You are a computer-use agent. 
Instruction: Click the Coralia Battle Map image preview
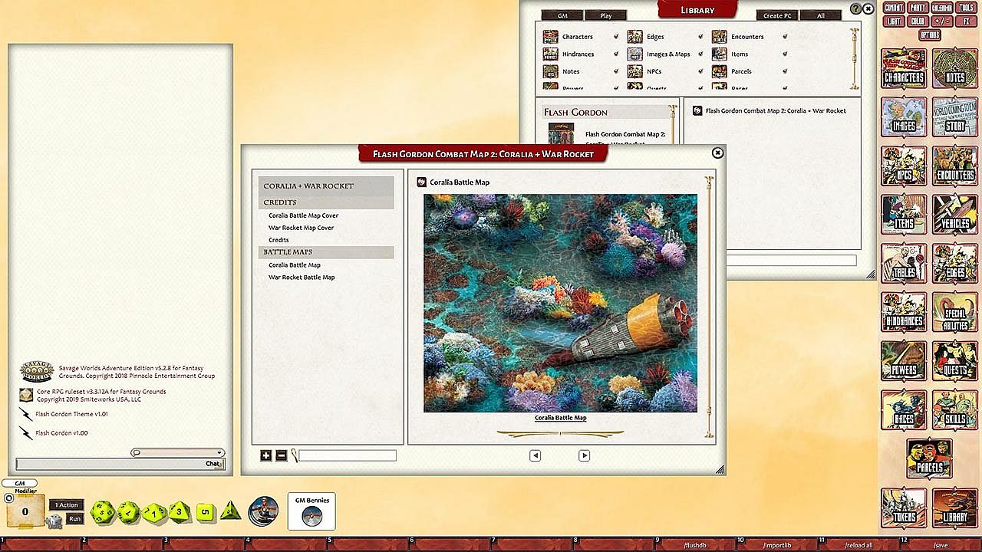click(x=560, y=303)
